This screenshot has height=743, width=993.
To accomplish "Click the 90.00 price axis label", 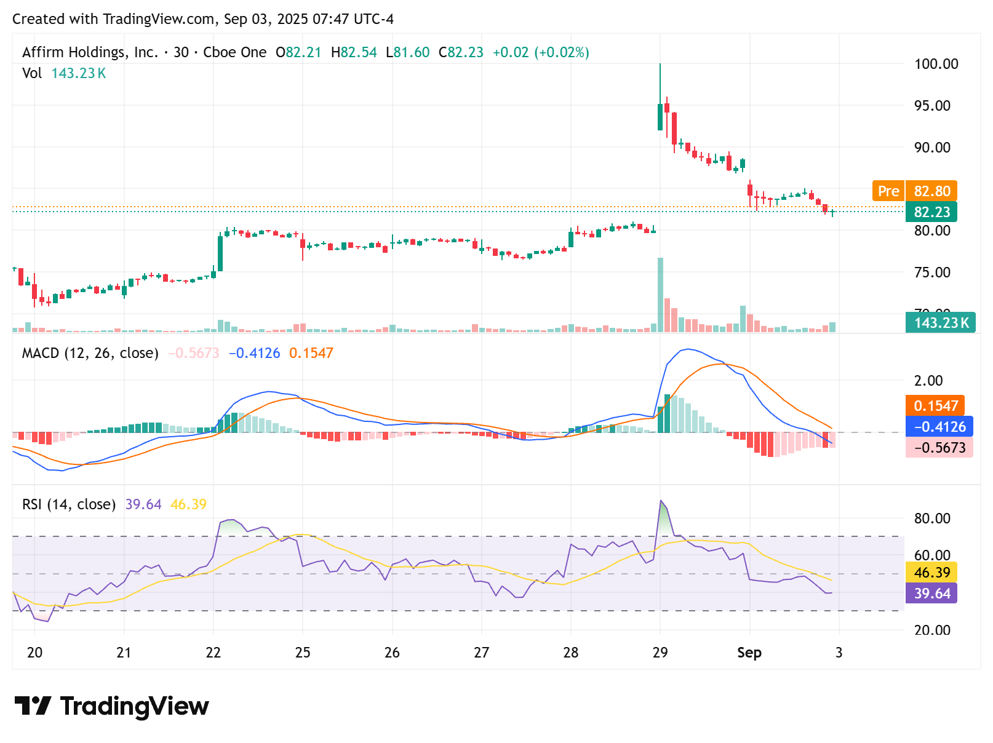I will [x=933, y=148].
